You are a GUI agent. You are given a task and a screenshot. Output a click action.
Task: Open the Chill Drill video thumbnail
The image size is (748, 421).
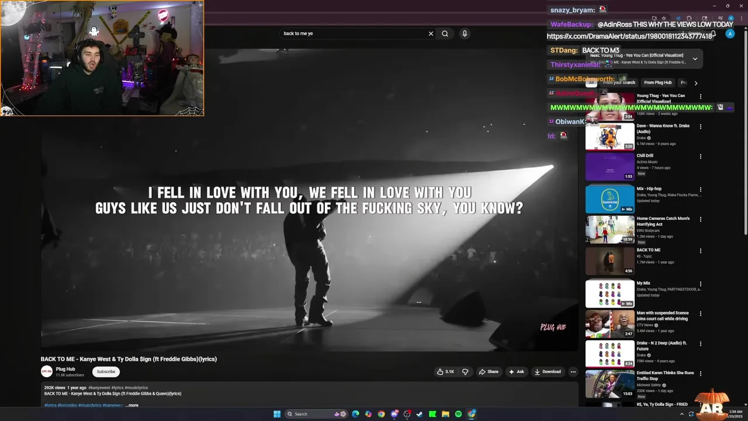tap(610, 167)
